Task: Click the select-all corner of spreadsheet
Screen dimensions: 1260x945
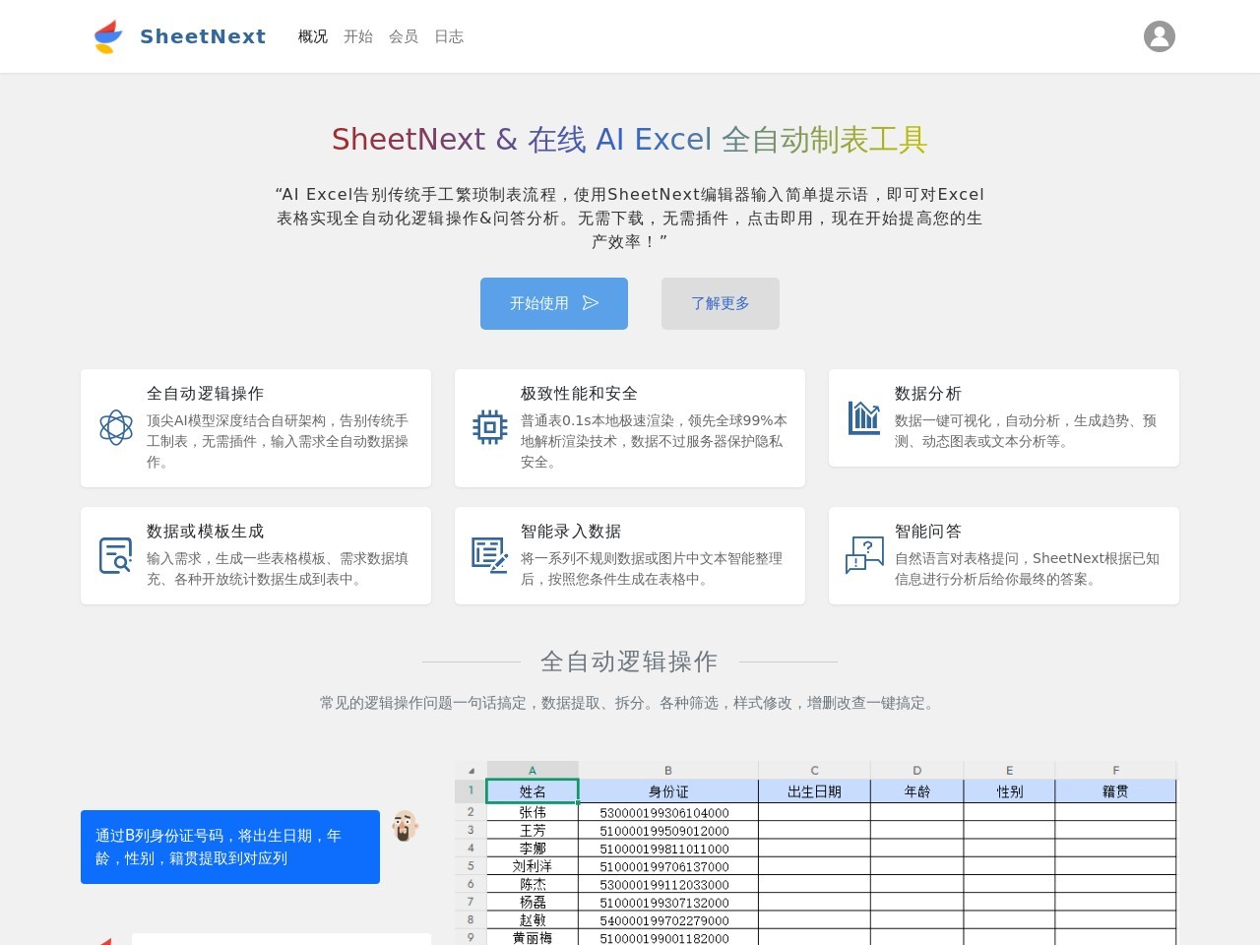Action: (471, 770)
